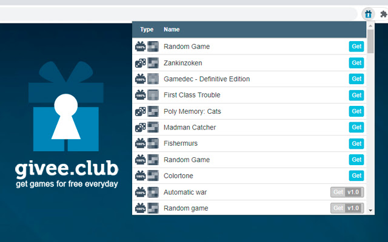Image resolution: width=388 pixels, height=242 pixels.
Task: Get Gamedec - Definitive Edition
Action: point(356,79)
